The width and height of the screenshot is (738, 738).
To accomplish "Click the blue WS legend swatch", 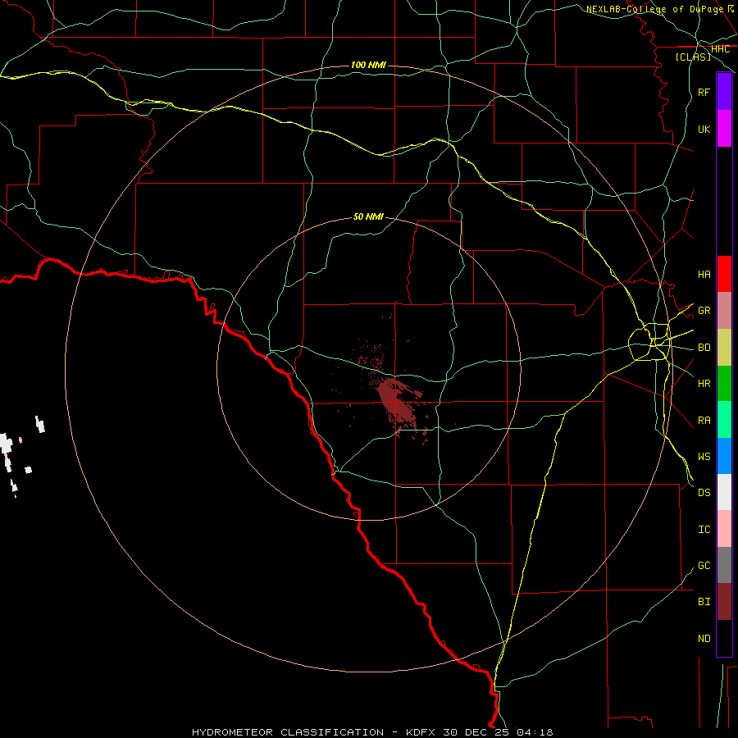I will point(724,456).
